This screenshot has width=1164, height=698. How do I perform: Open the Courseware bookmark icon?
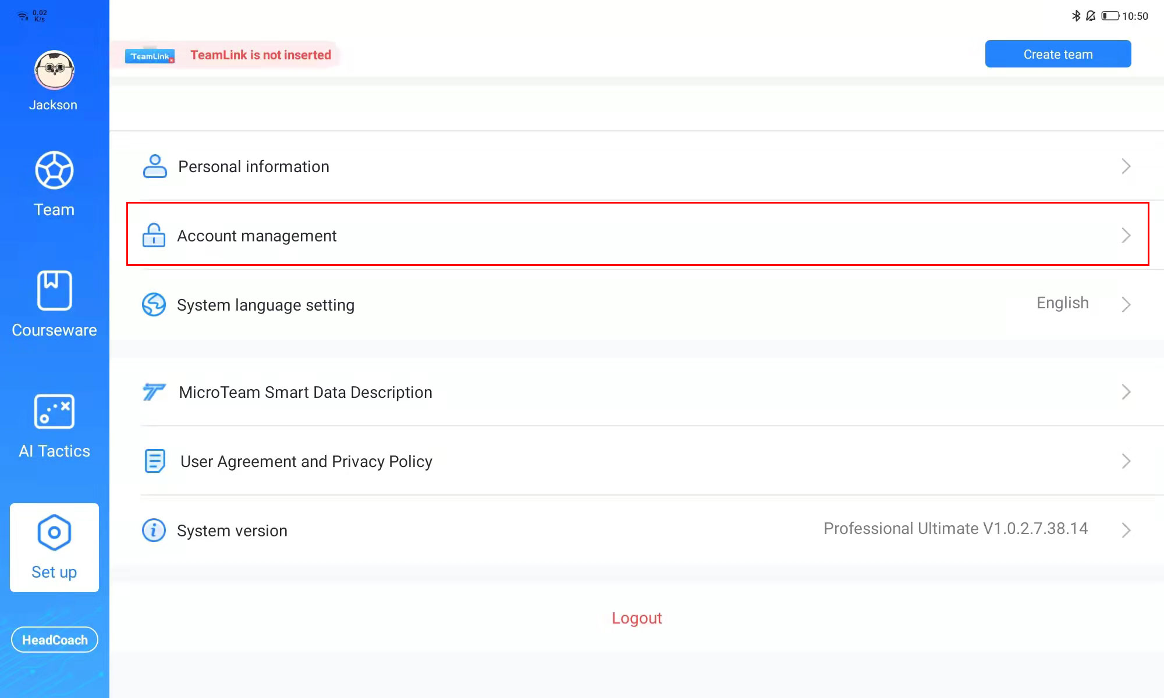(x=55, y=290)
